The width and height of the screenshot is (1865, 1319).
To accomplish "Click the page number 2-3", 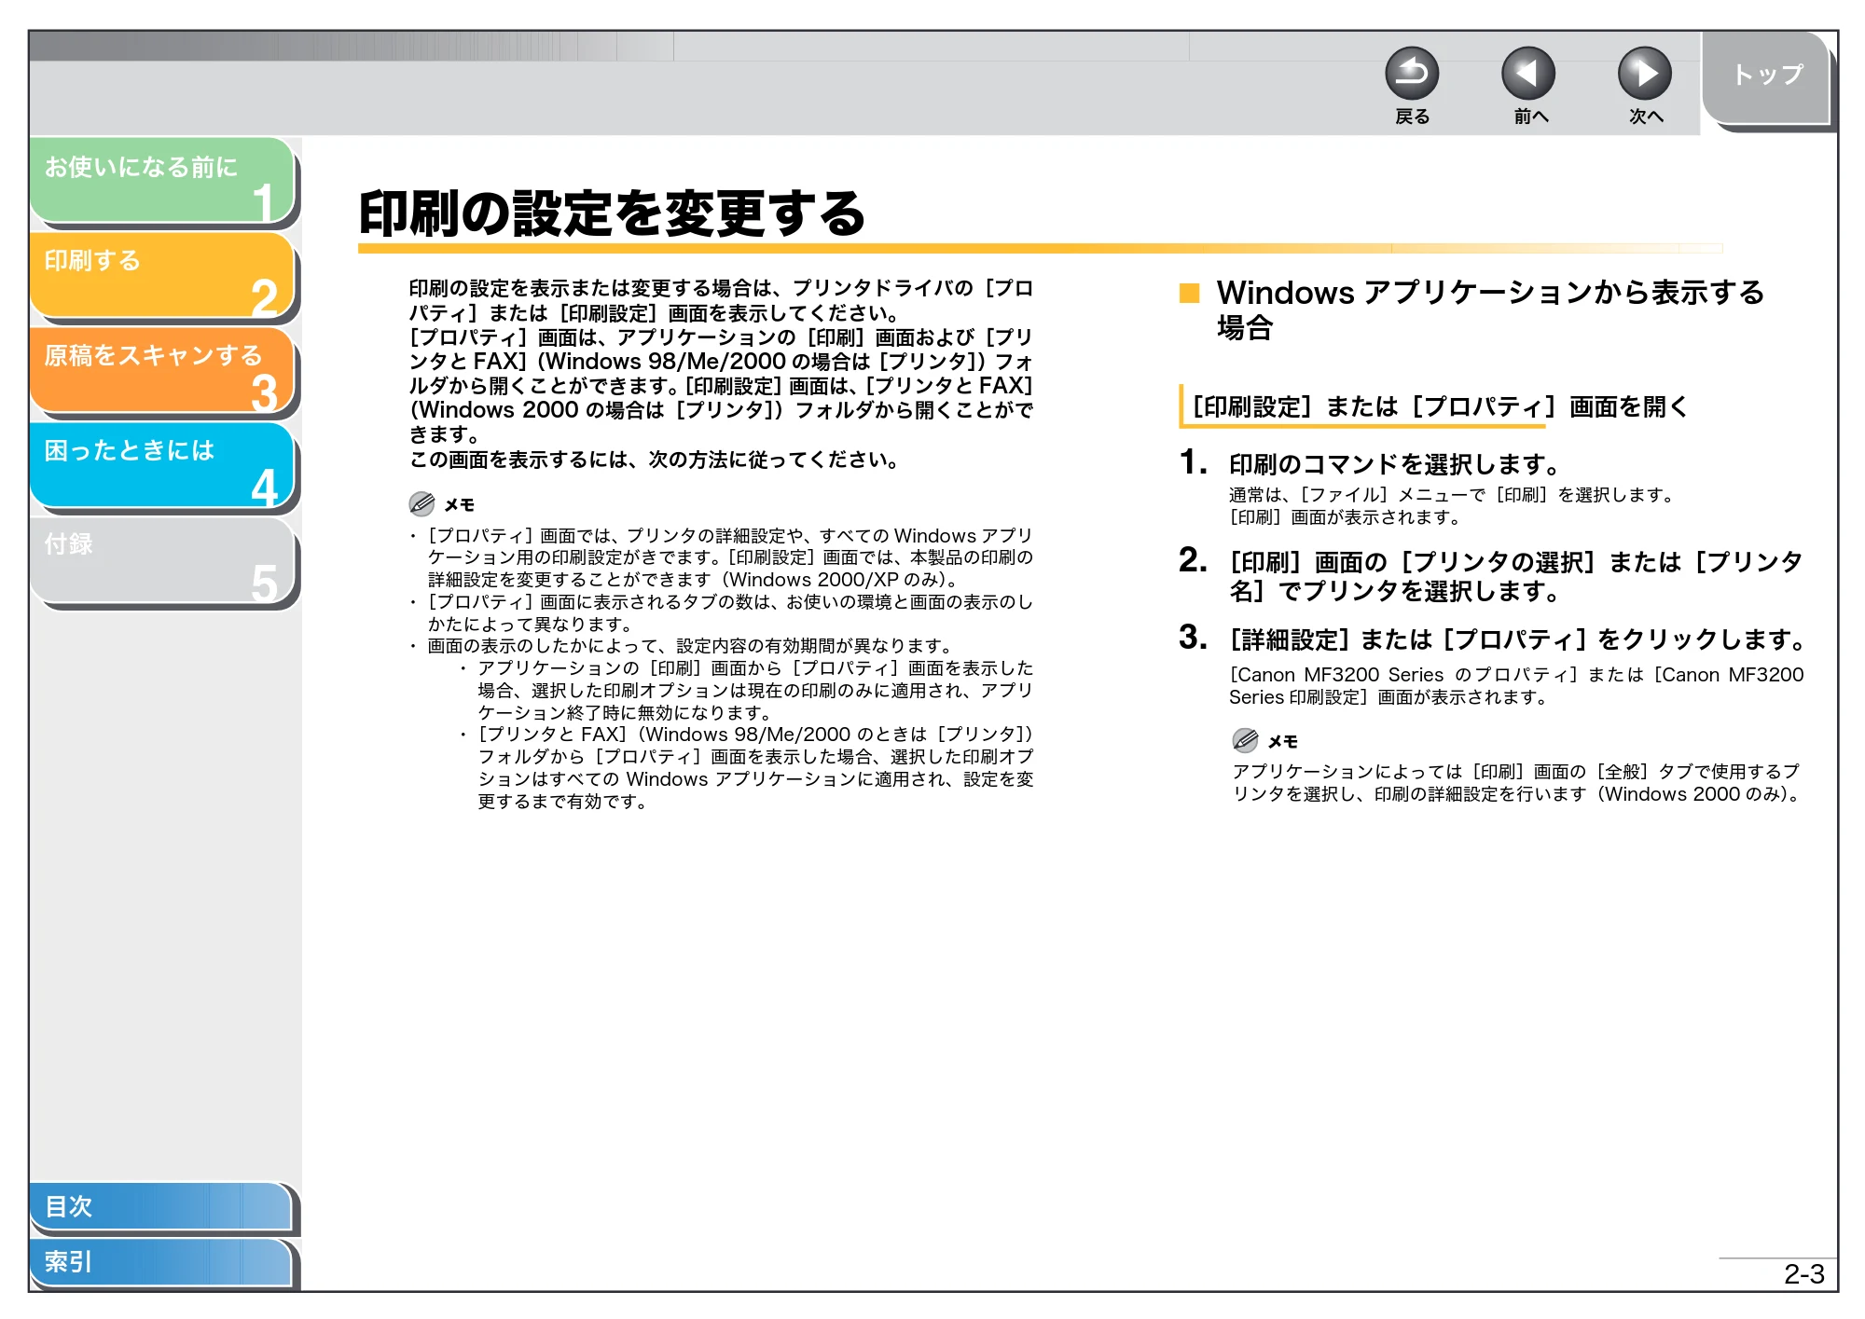I will [1803, 1274].
